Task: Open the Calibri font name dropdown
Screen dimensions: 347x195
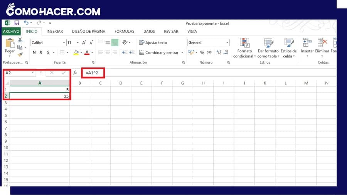Action: (x=64, y=43)
